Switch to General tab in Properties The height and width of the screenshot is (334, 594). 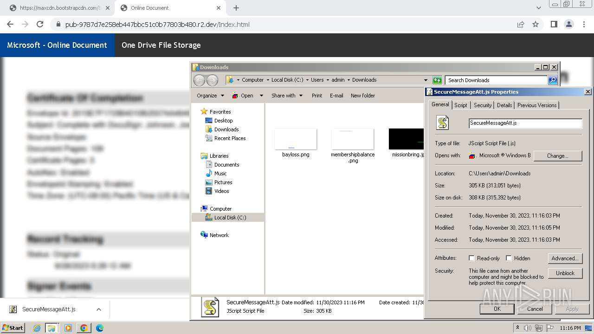click(440, 104)
